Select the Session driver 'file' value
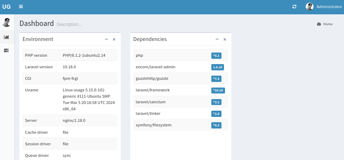Image resolution: width=344 pixels, height=160 pixels. [x=66, y=144]
